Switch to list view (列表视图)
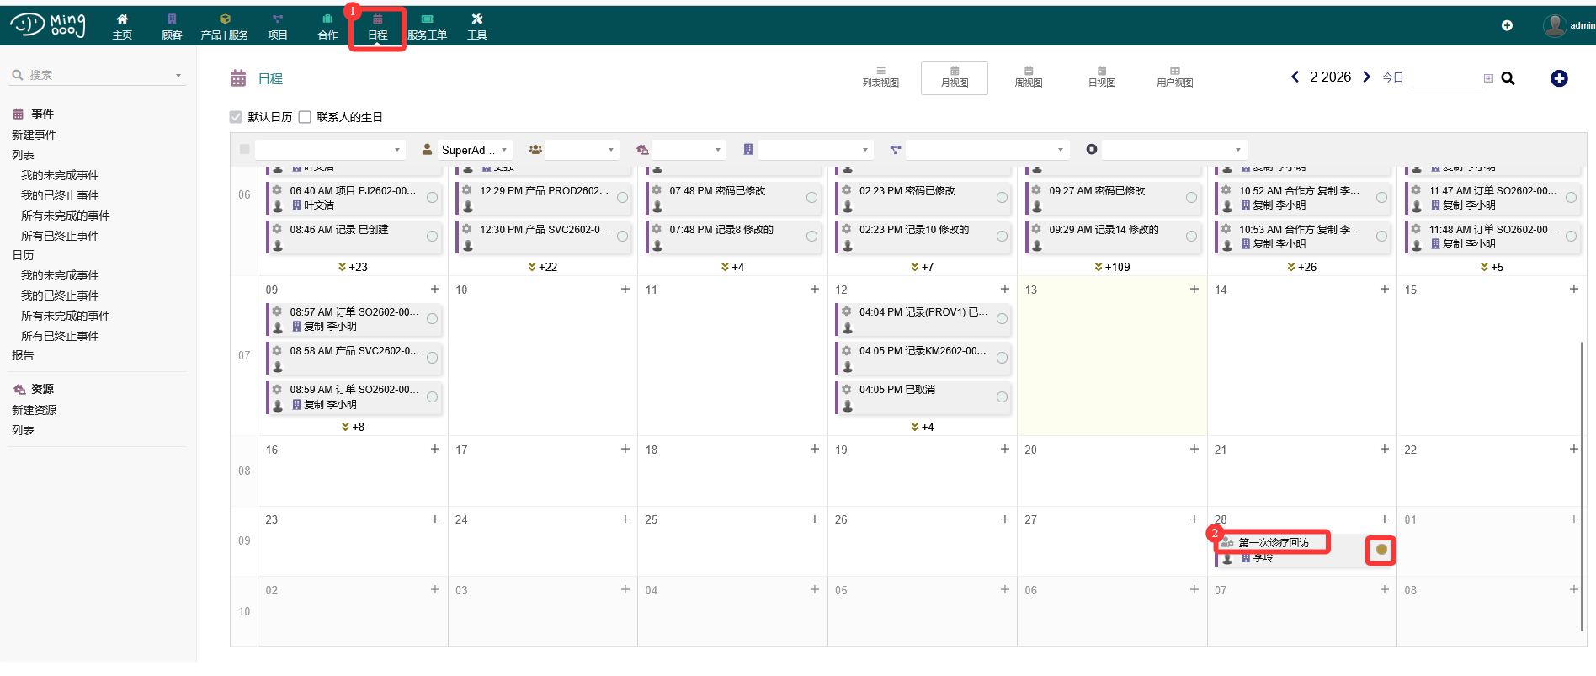 880,77
